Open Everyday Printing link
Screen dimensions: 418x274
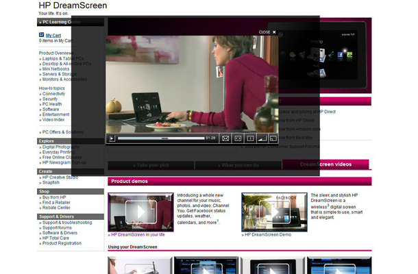58,152
